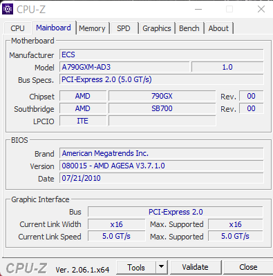The height and width of the screenshot is (276, 273).
Task: Click the BIOS Version field
Action: click(162, 166)
